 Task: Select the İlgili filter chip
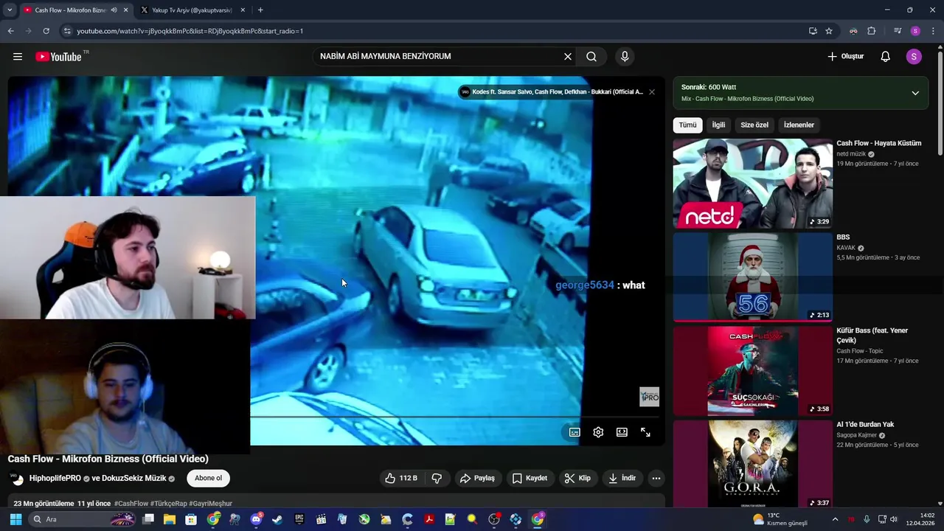point(718,125)
